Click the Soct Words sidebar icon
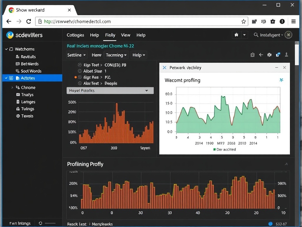Viewport: 302px width, 227px height. click(18, 71)
